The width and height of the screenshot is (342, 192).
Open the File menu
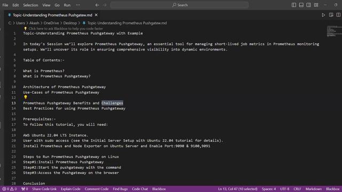[5, 5]
